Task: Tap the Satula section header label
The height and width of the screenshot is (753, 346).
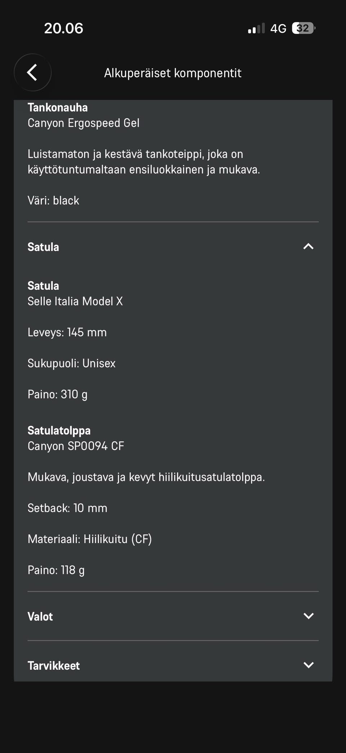Action: [43, 247]
